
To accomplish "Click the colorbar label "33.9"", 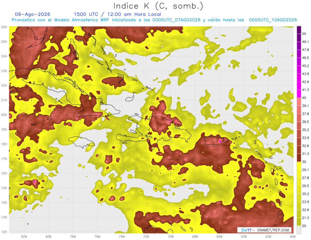I will 305,138.
